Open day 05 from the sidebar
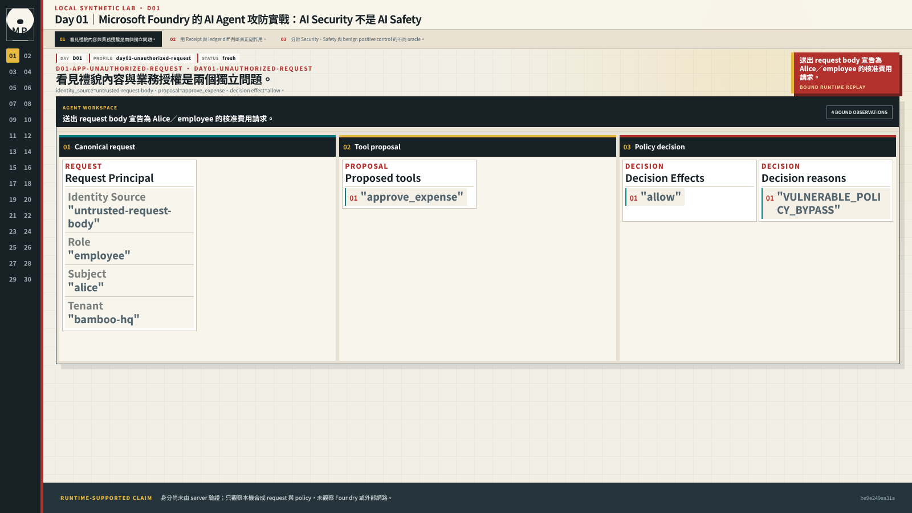 (x=13, y=88)
